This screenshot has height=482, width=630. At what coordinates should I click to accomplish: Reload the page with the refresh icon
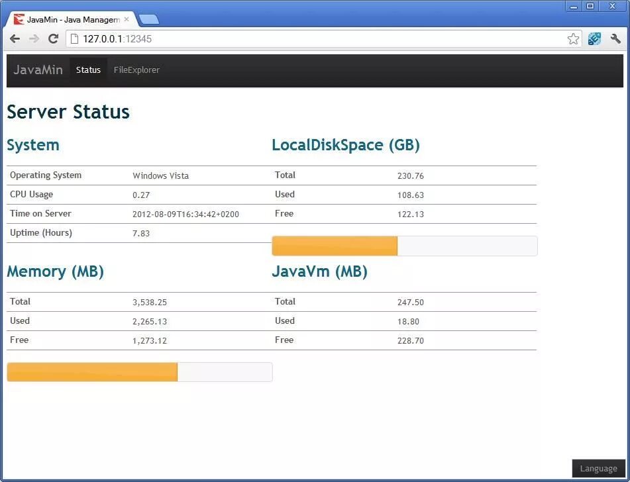[53, 39]
